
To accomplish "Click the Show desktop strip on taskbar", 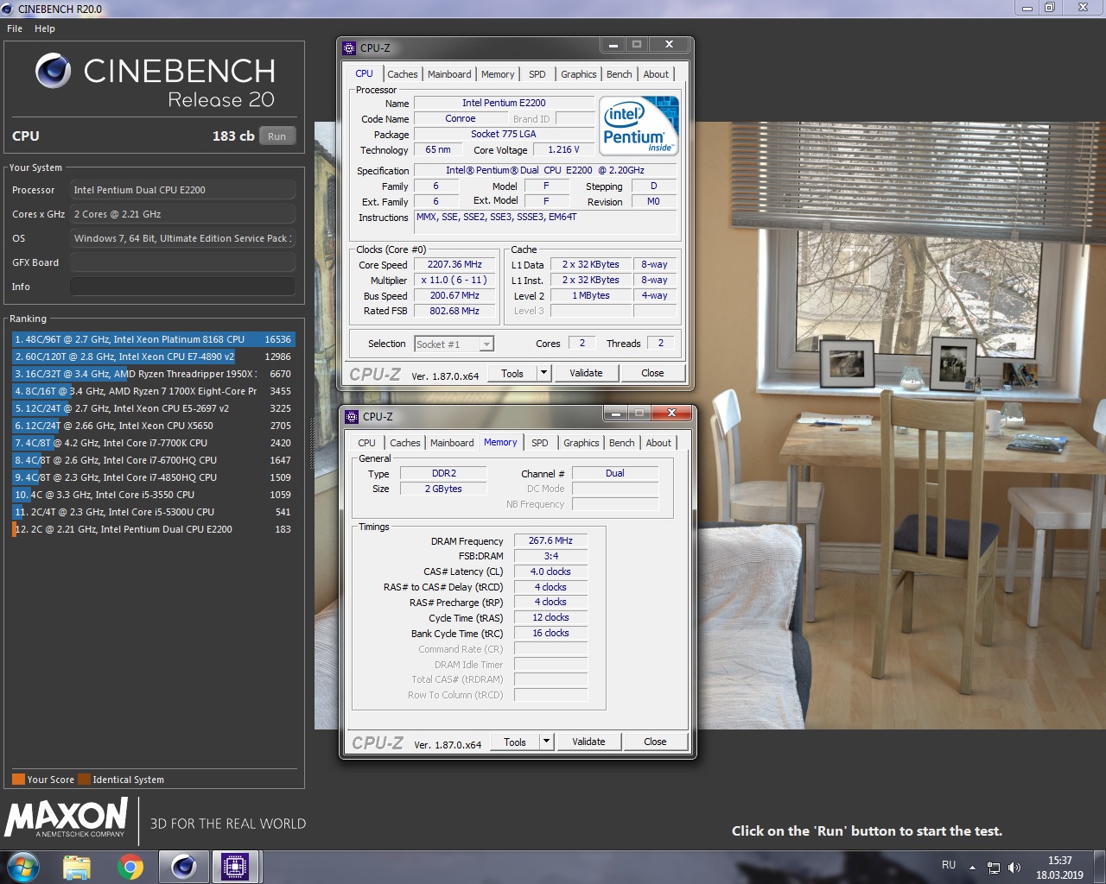I will coord(1099,868).
